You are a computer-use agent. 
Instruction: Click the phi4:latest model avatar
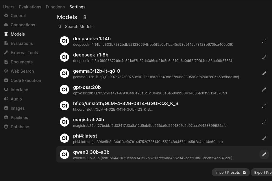point(64,138)
